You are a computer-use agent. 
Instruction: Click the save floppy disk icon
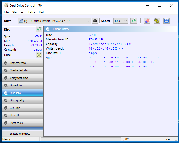coord(166,21)
